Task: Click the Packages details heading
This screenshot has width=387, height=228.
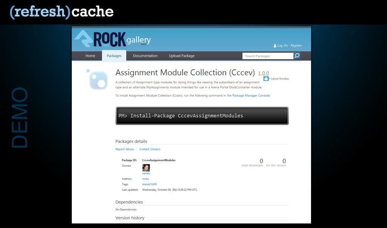Action: (131, 141)
